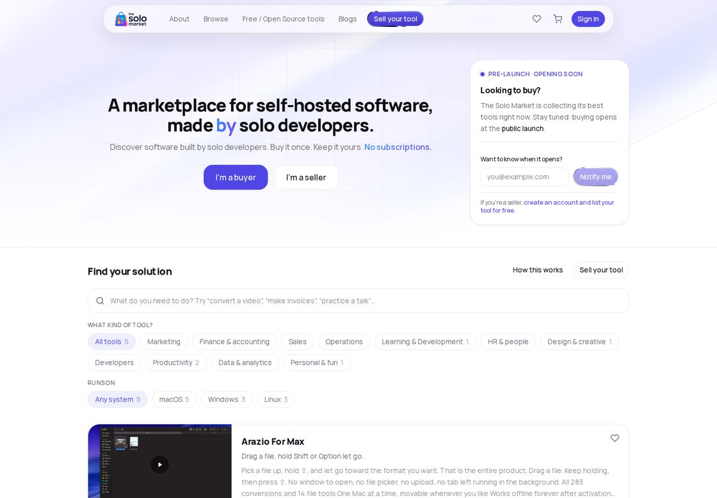
Task: Filter by Developers category
Action: (x=115, y=363)
